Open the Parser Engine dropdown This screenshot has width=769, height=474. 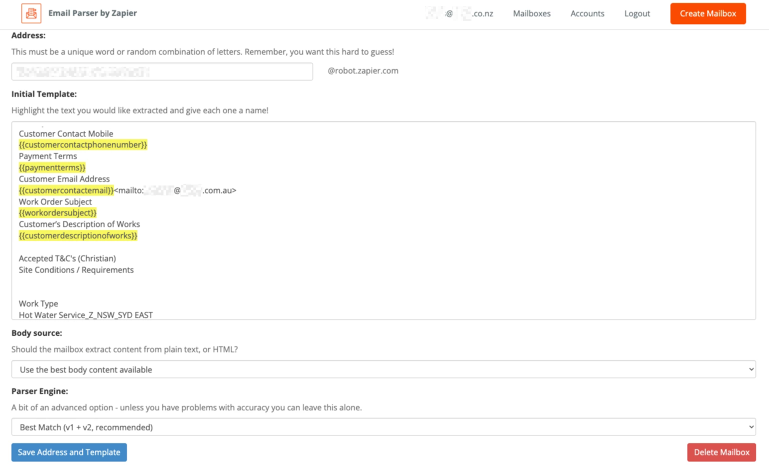pos(383,427)
